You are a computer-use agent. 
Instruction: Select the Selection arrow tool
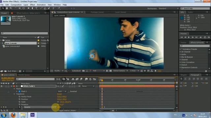(x=3, y=8)
